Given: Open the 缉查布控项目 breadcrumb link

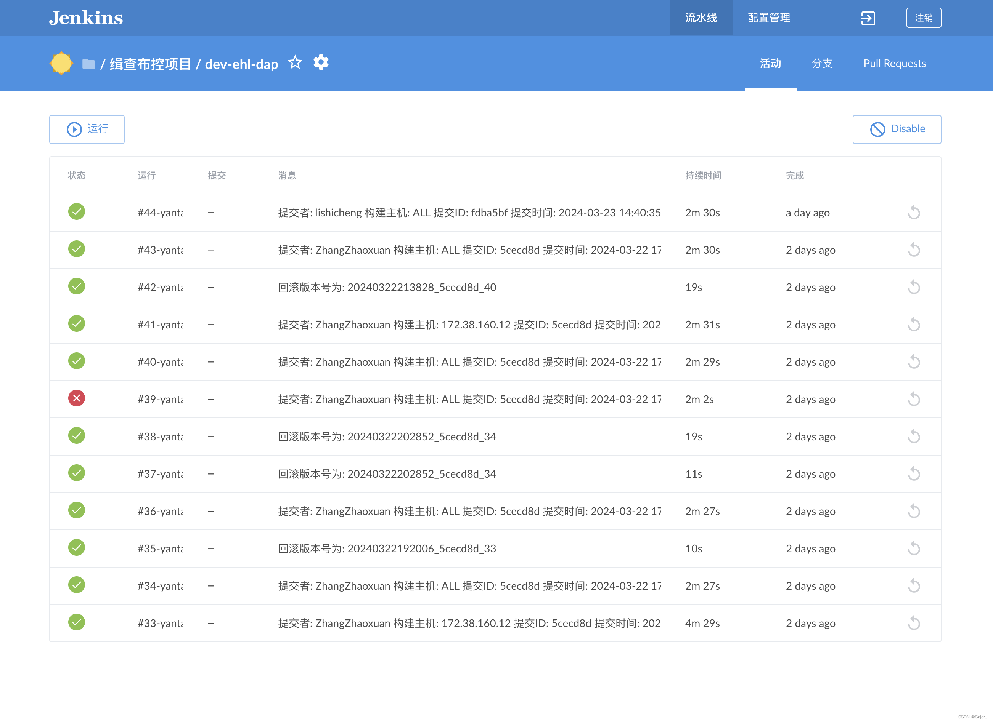Looking at the screenshot, I should [150, 64].
